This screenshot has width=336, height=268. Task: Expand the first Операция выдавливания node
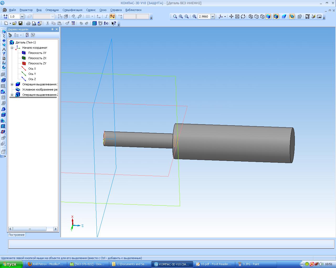[x=12, y=84]
